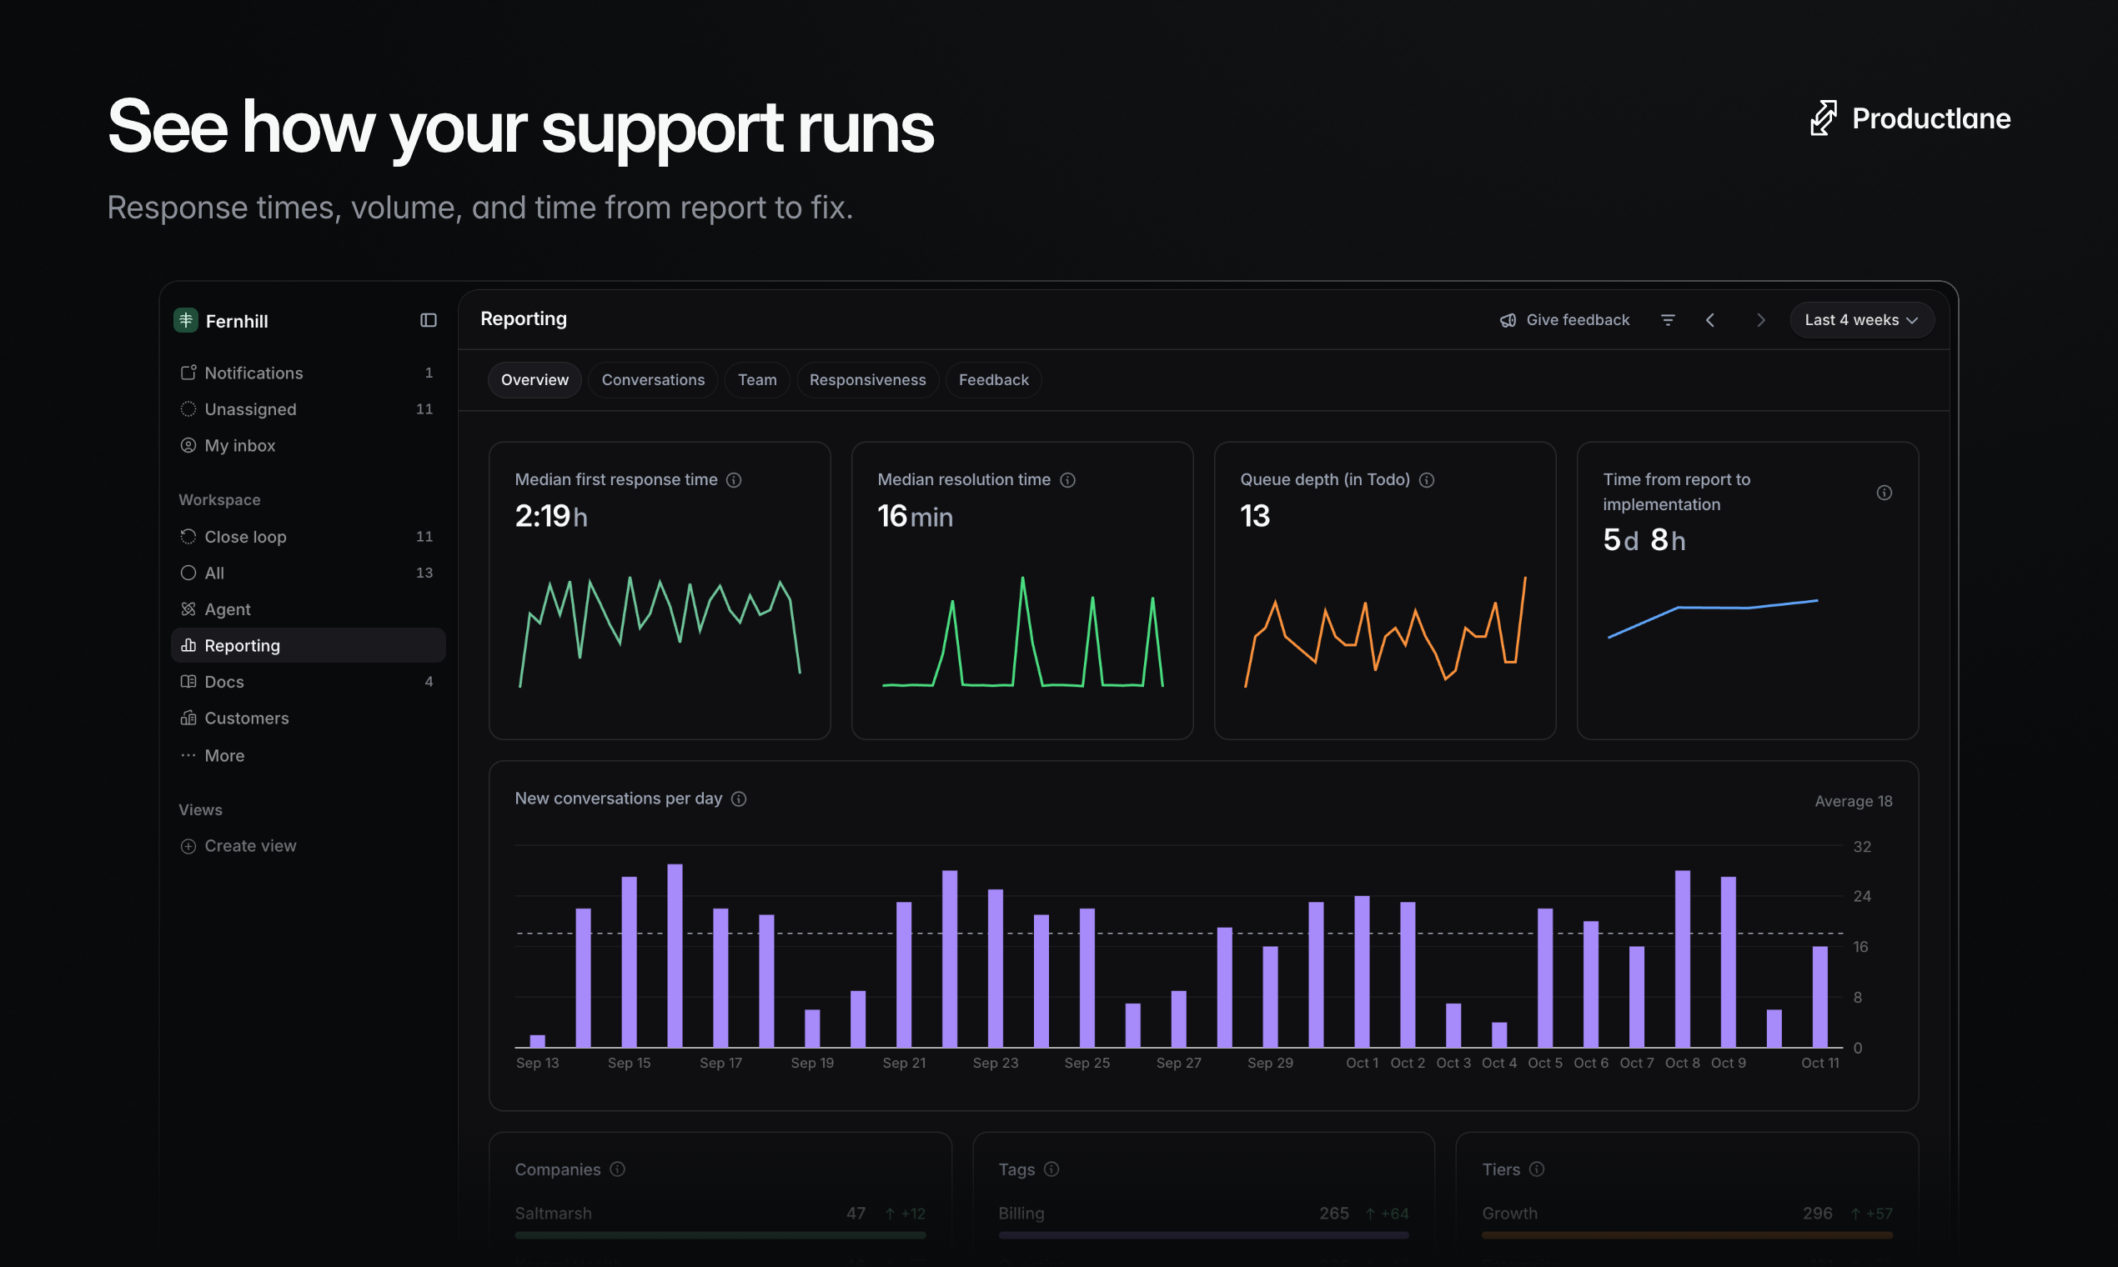Click the Growth tier row
The height and width of the screenshot is (1267, 2118).
pyautogui.click(x=1687, y=1221)
